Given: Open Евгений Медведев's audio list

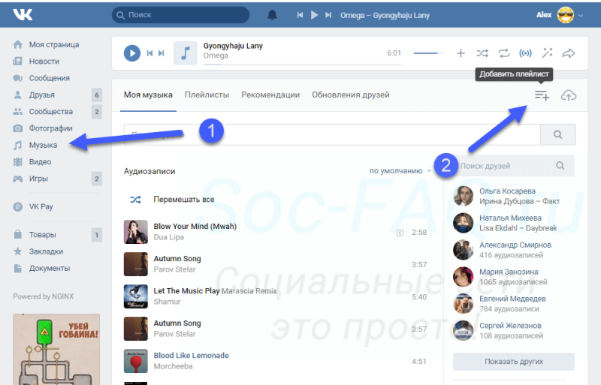Looking at the screenshot, I should pos(513,303).
